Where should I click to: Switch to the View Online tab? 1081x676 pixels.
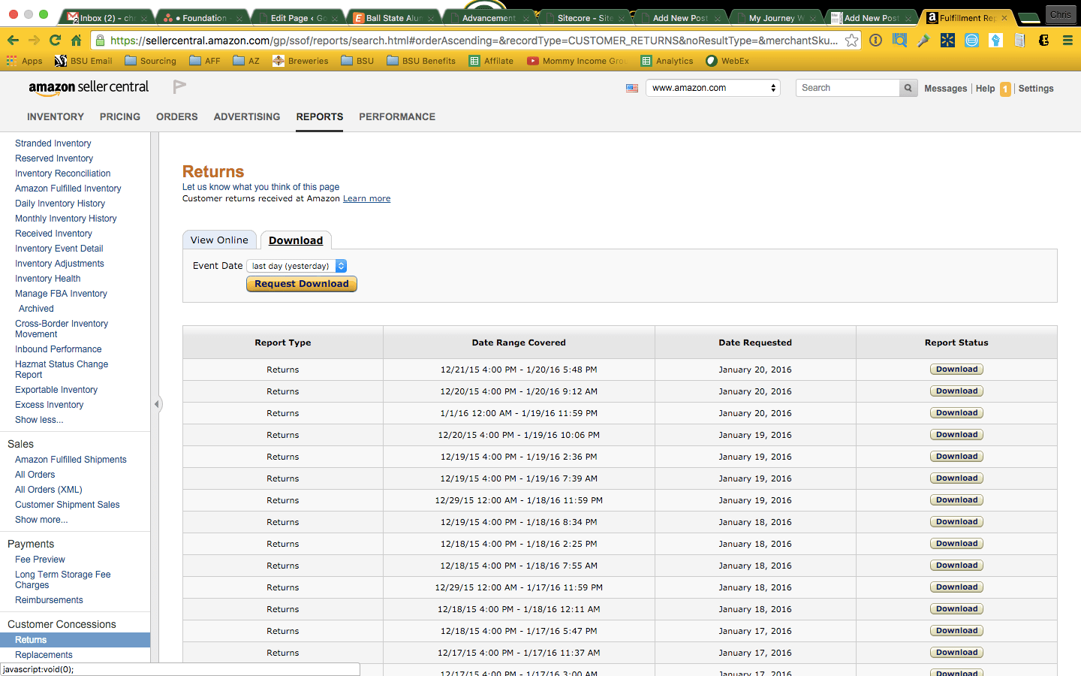click(x=219, y=240)
